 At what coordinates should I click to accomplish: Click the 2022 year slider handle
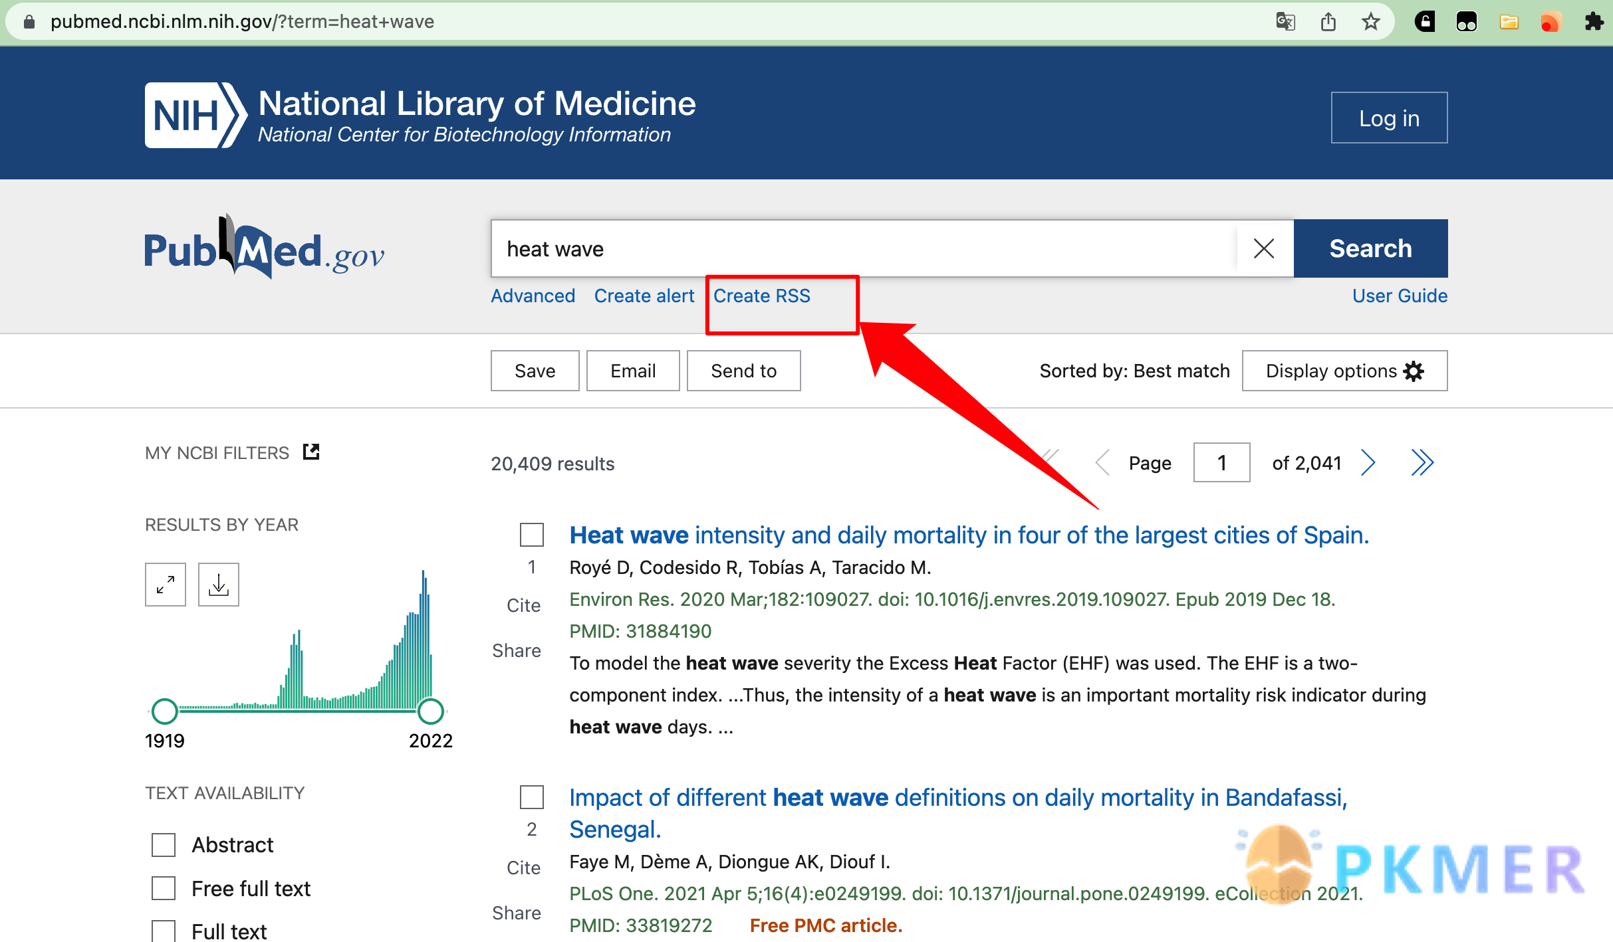[431, 711]
